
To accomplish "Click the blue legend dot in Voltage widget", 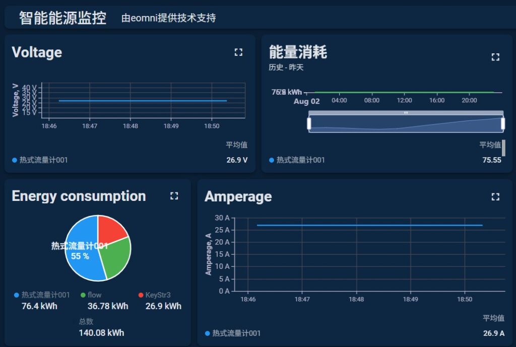I will (x=15, y=160).
